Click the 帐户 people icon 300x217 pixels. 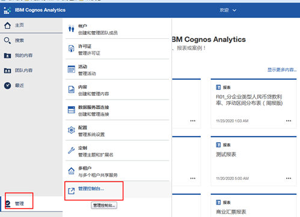point(71,29)
